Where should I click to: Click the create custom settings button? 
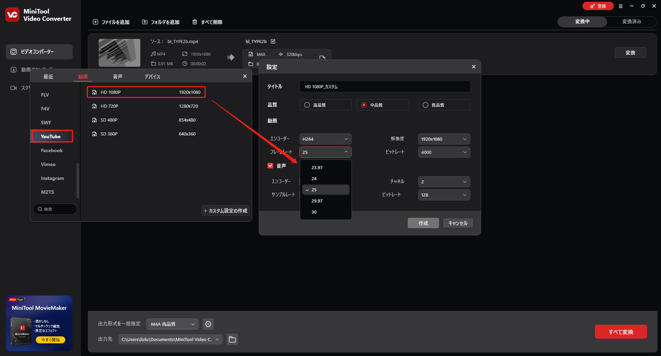226,210
